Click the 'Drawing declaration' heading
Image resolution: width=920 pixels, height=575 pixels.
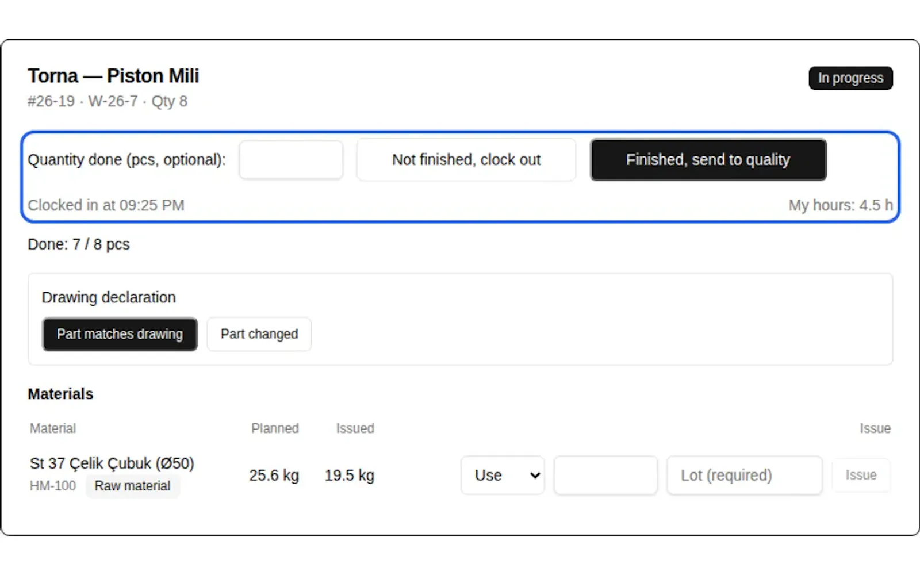coord(109,297)
